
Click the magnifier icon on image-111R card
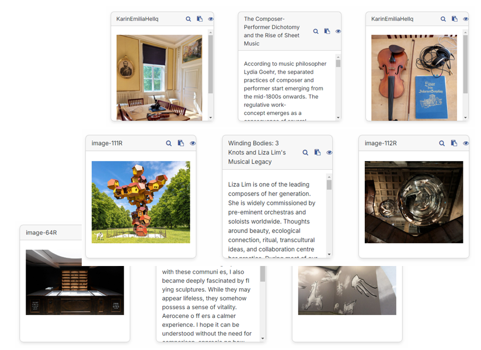point(169,143)
